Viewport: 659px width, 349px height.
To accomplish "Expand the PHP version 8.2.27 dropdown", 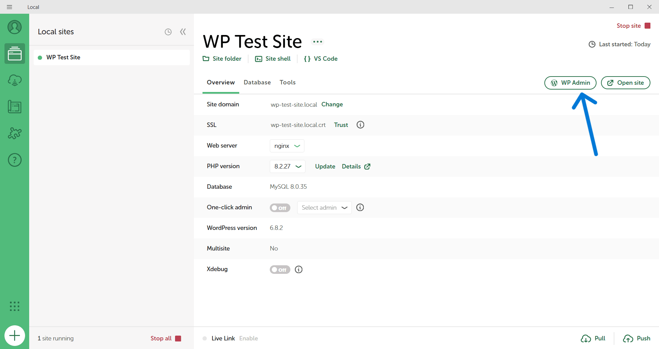I will (288, 166).
